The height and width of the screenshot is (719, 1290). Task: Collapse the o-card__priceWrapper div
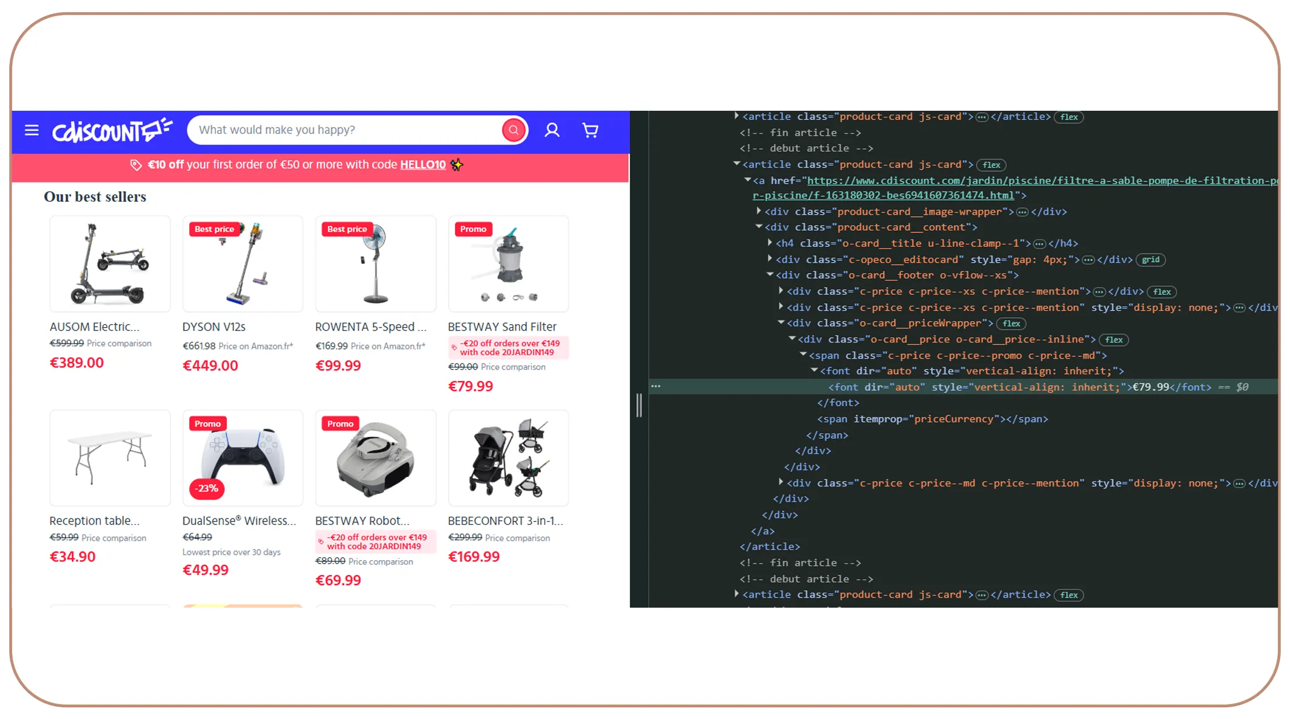tap(780, 324)
